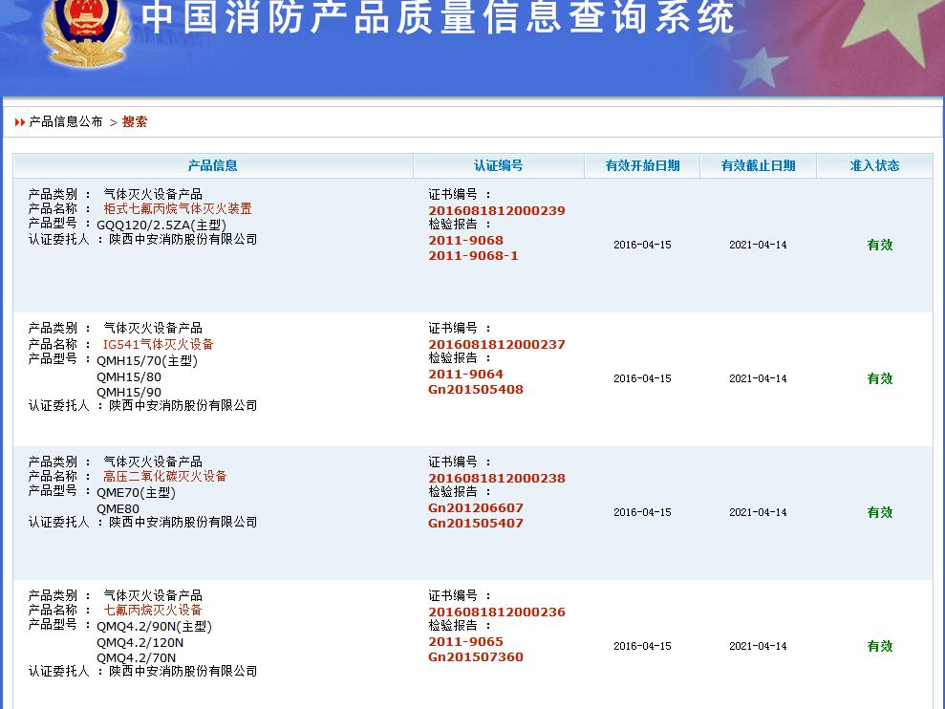Open the 七氟丙烷灭火设备 product link
Screen dimensions: 945x709
[x=153, y=611]
